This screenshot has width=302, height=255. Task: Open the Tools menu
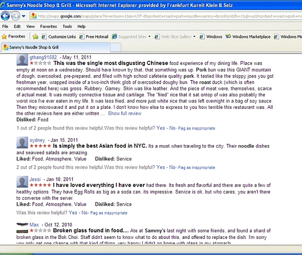(67, 26)
